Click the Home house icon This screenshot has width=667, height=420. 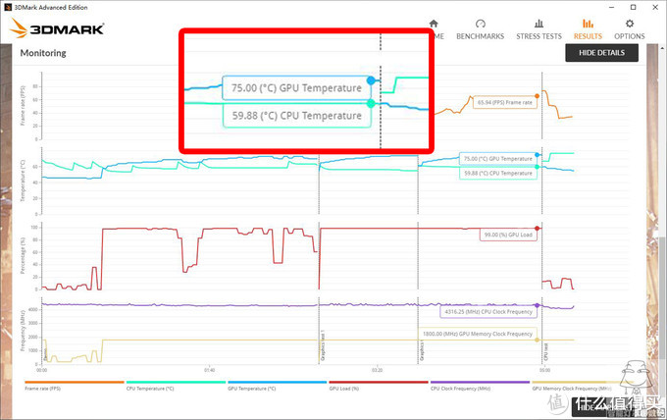pos(434,24)
